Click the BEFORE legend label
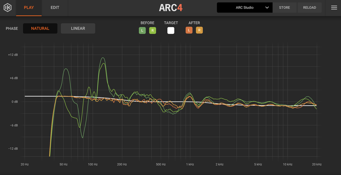The height and width of the screenshot is (175, 341). click(147, 23)
